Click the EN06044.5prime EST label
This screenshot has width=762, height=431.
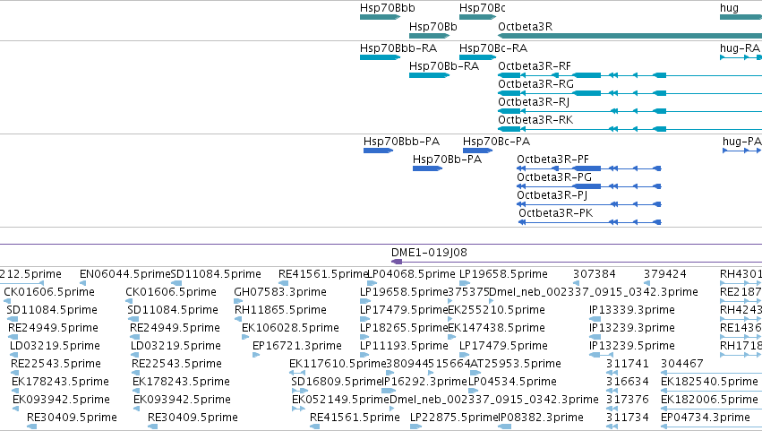point(124,274)
